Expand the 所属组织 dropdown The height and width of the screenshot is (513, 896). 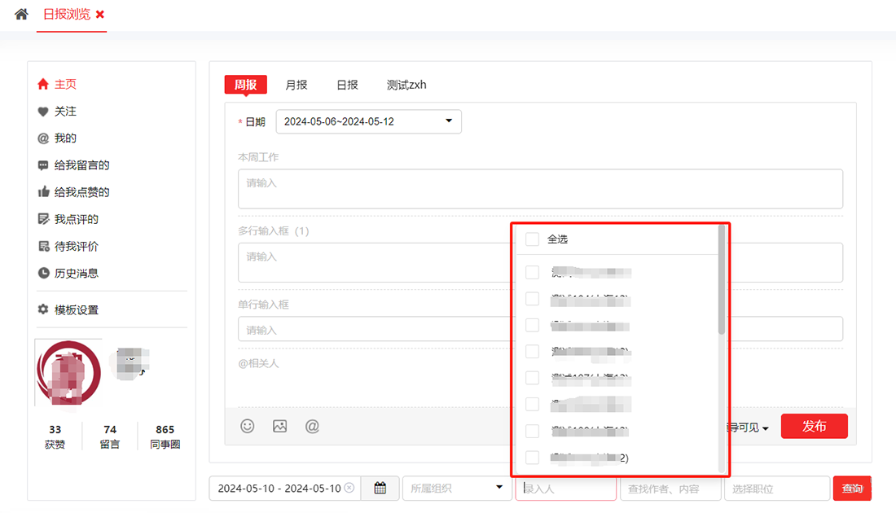point(457,488)
